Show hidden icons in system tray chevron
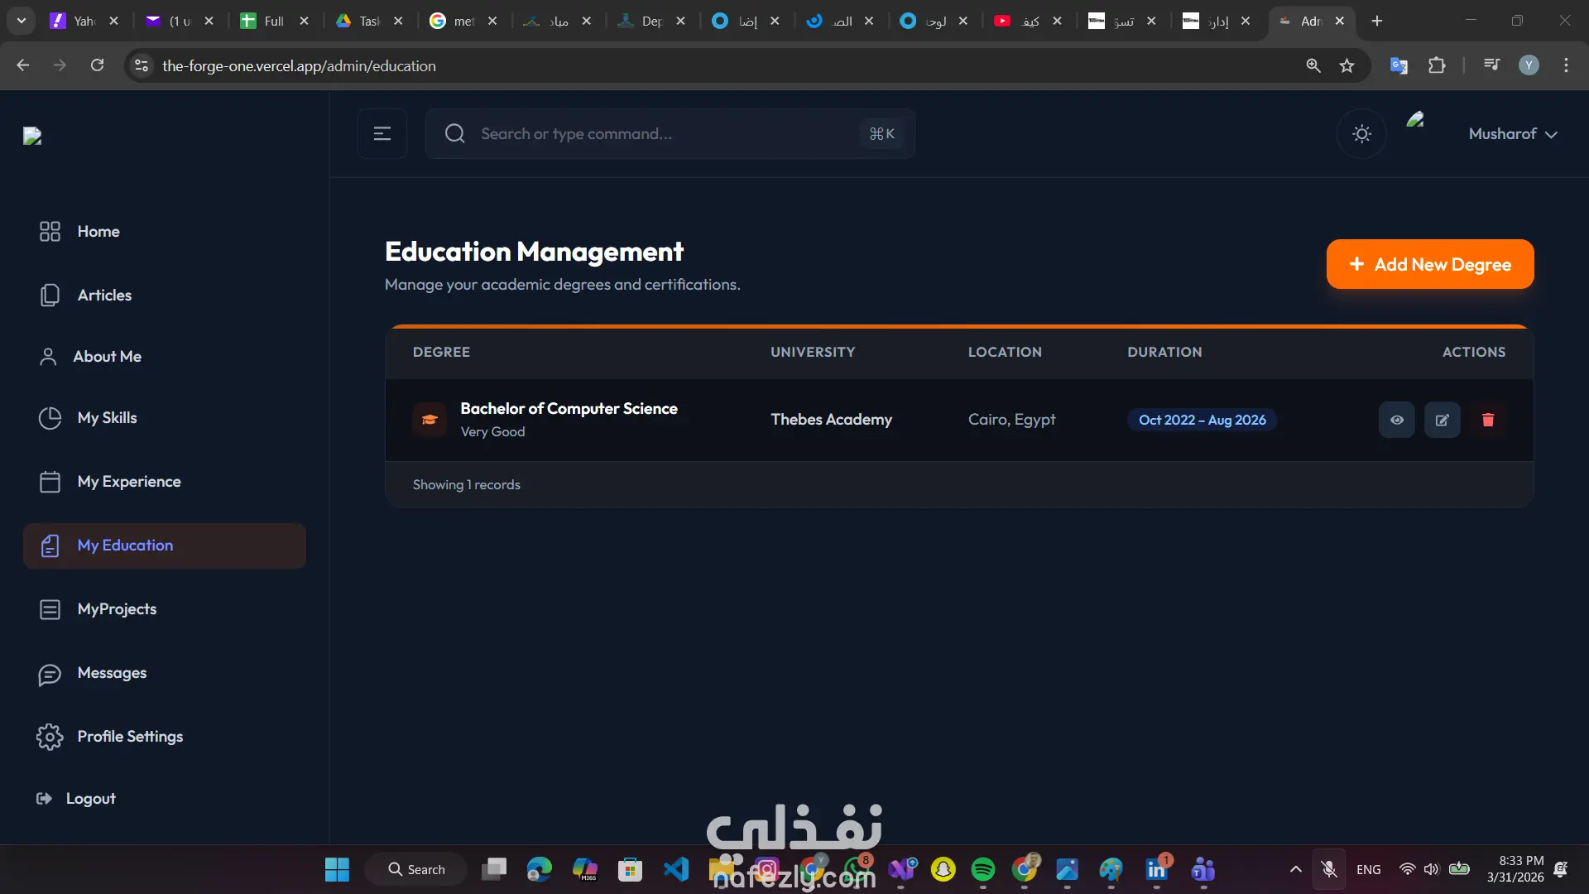 (1295, 869)
